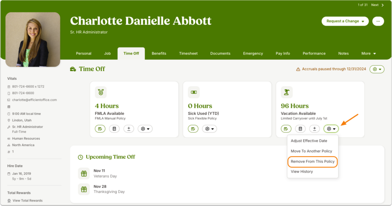Open Sick policy gear dropdown
392x206 pixels.
pyautogui.click(x=209, y=129)
